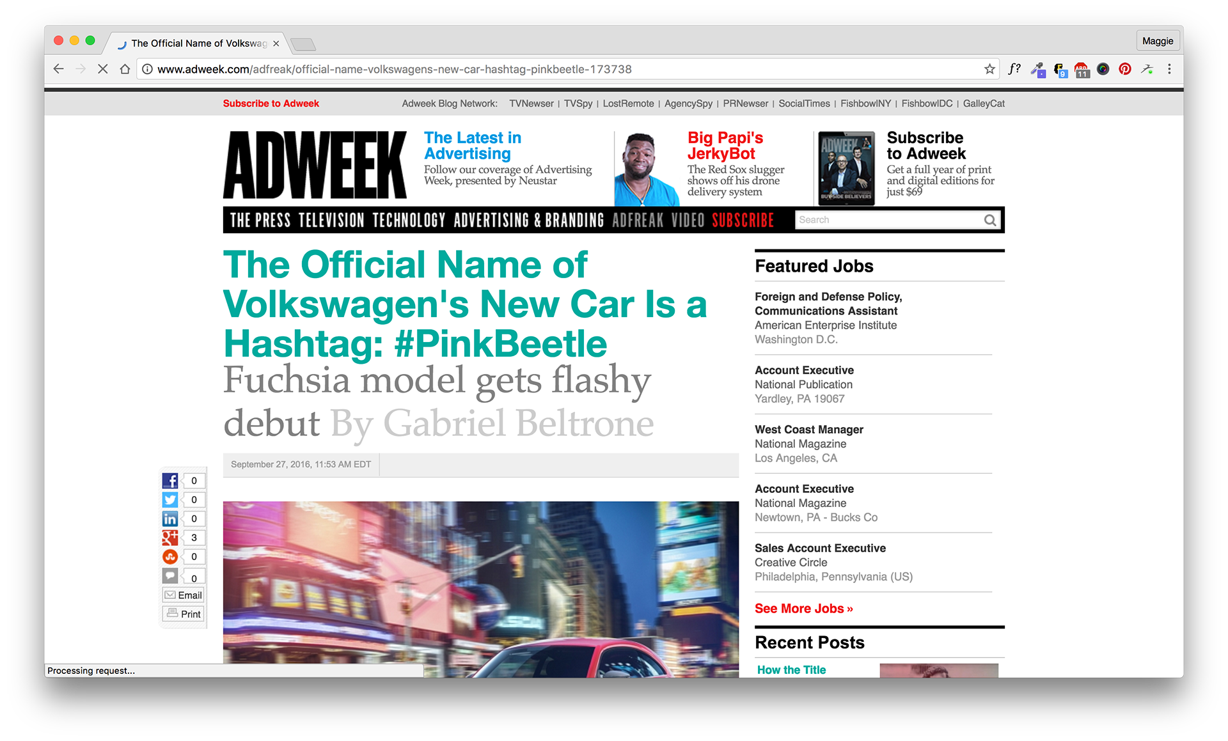Close the Volkswagen article tab
The image size is (1228, 741).
[x=276, y=43]
